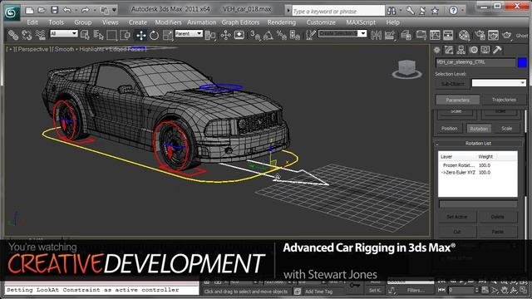Viewport: 532px width, 299px height.
Task: Select the Unlink Selection tool
Action: pyautogui.click(x=27, y=35)
